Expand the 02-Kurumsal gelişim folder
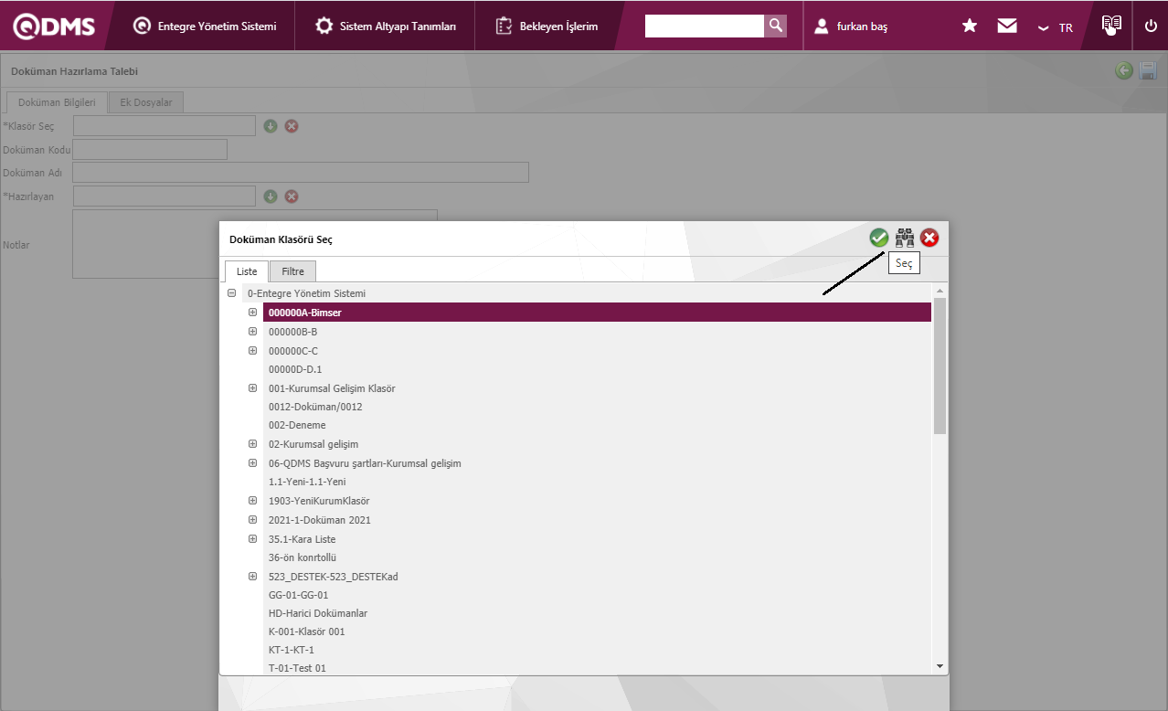1168x711 pixels. point(252,444)
